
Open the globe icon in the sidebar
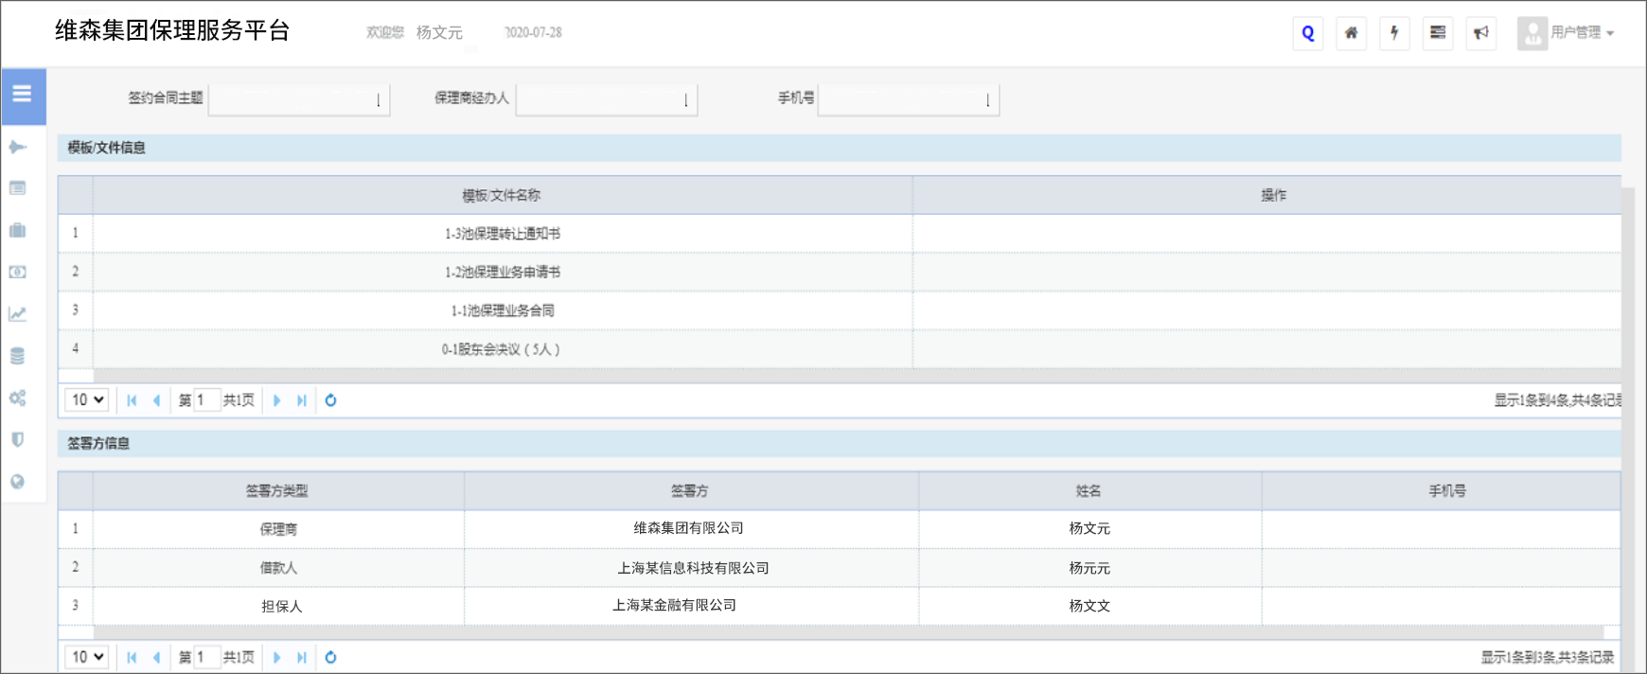pyautogui.click(x=17, y=481)
